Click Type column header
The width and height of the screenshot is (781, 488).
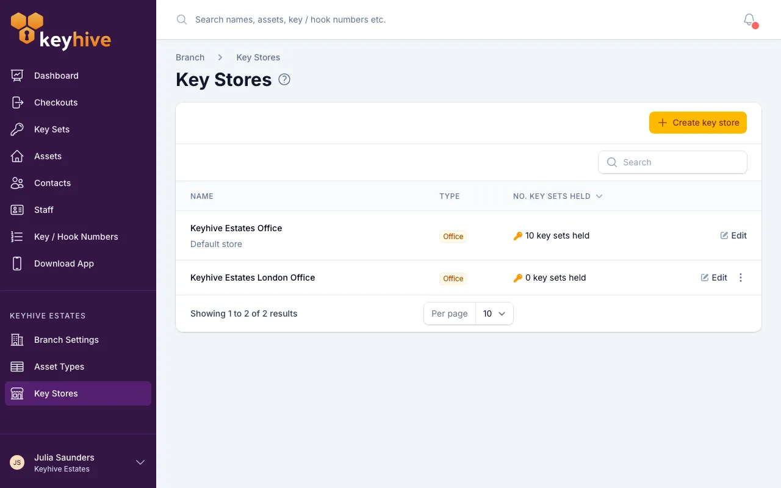pos(450,196)
